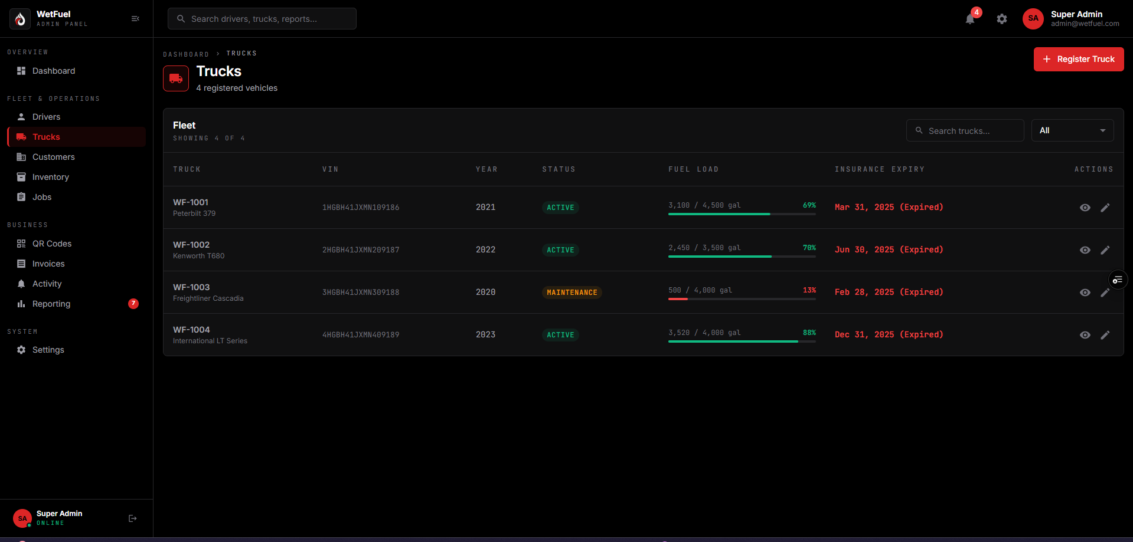Edit truck WF-1004 pencil icon

click(1105, 335)
